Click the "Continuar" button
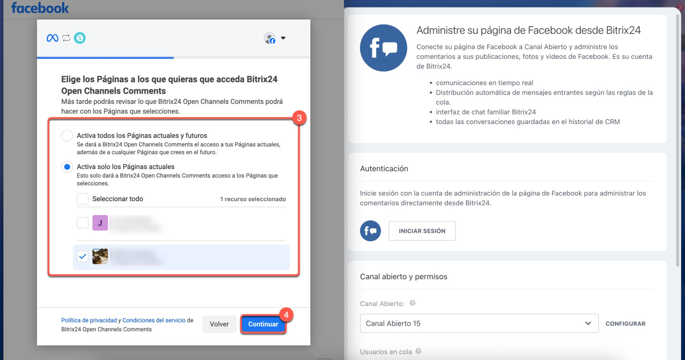 pos(263,324)
